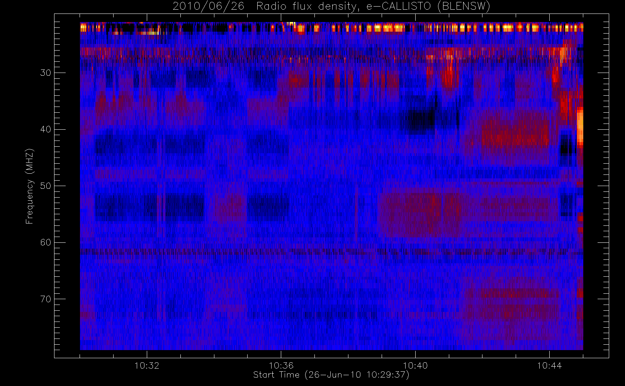Click the 'Frequency (MHz)' axis label
Screen dimensions: 625x386
(x=30, y=186)
